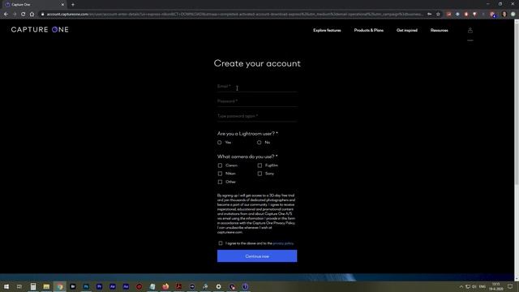
Task: Check the Sony camera checkbox
Action: point(259,174)
